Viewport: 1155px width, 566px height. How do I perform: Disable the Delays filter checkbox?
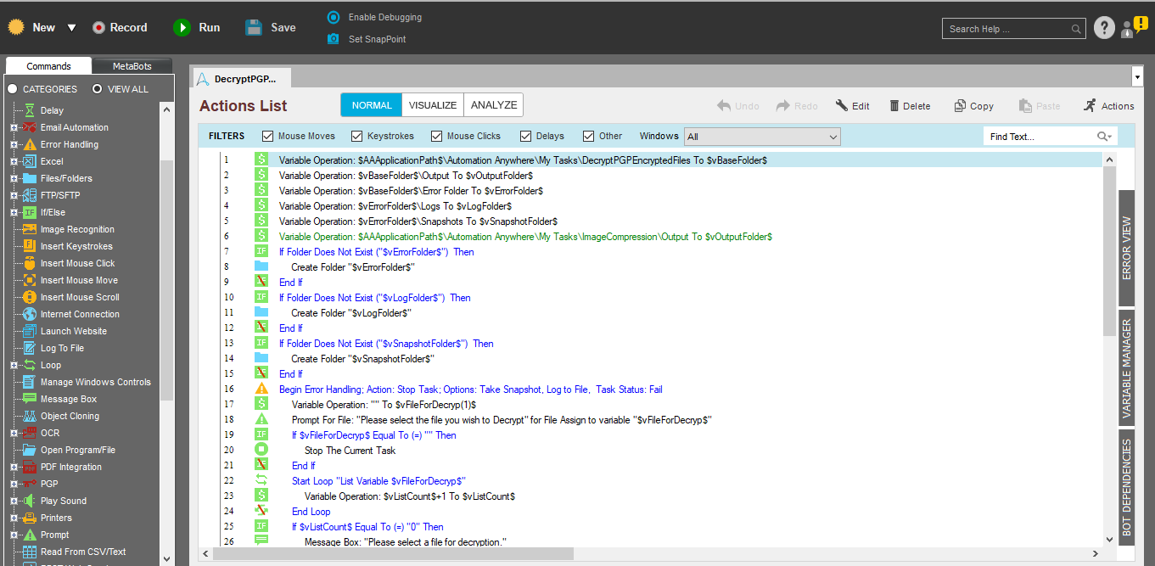(526, 136)
